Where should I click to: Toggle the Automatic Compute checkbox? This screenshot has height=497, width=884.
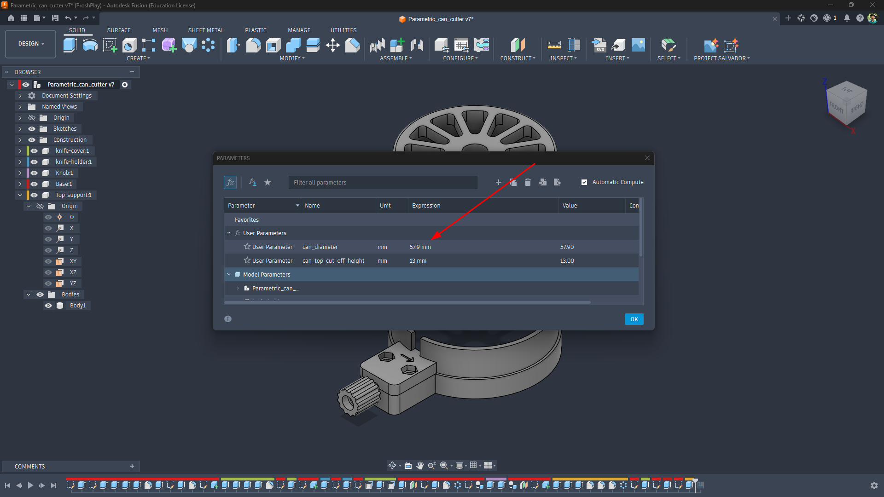584,182
